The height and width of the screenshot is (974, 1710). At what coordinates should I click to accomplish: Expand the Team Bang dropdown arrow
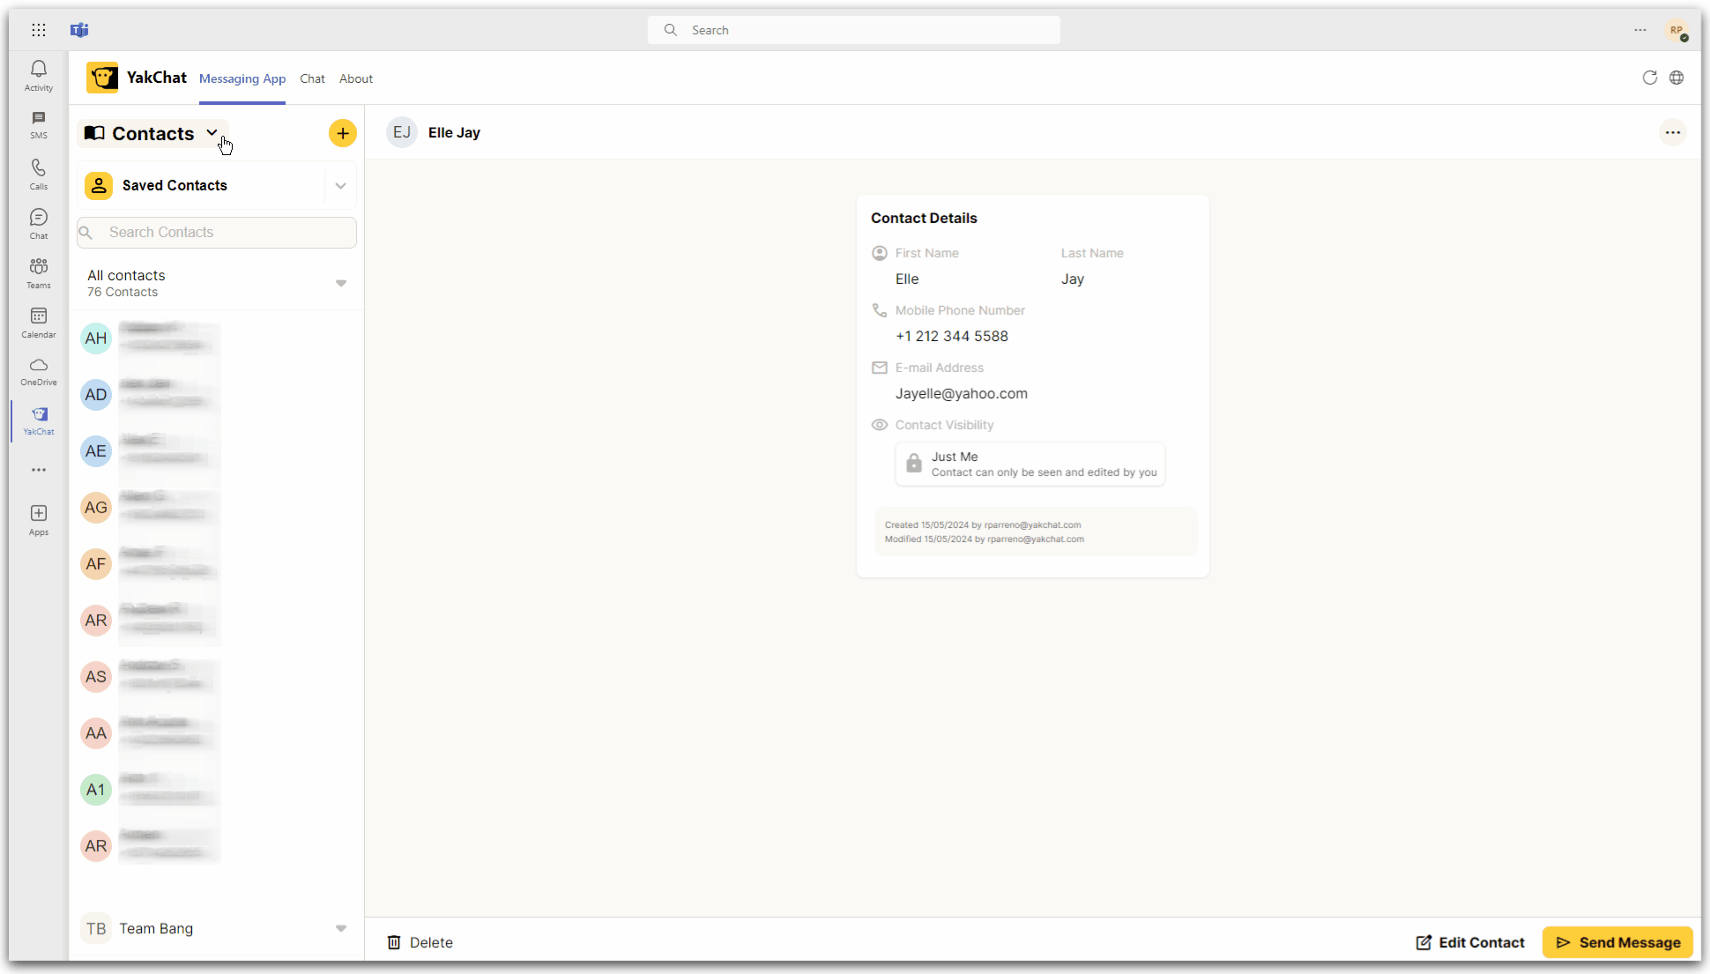point(341,928)
